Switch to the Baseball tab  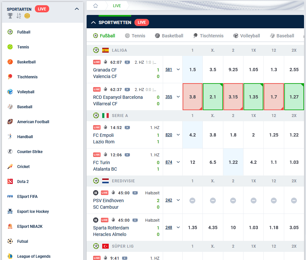pos(282,36)
